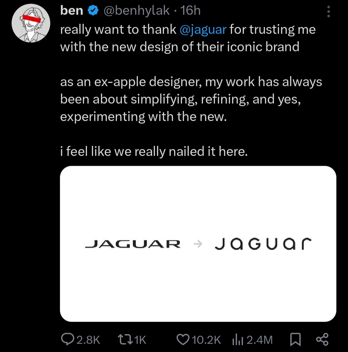Click the new rounded Jaguar logo in the image
This screenshot has height=352, width=348.
tap(263, 243)
